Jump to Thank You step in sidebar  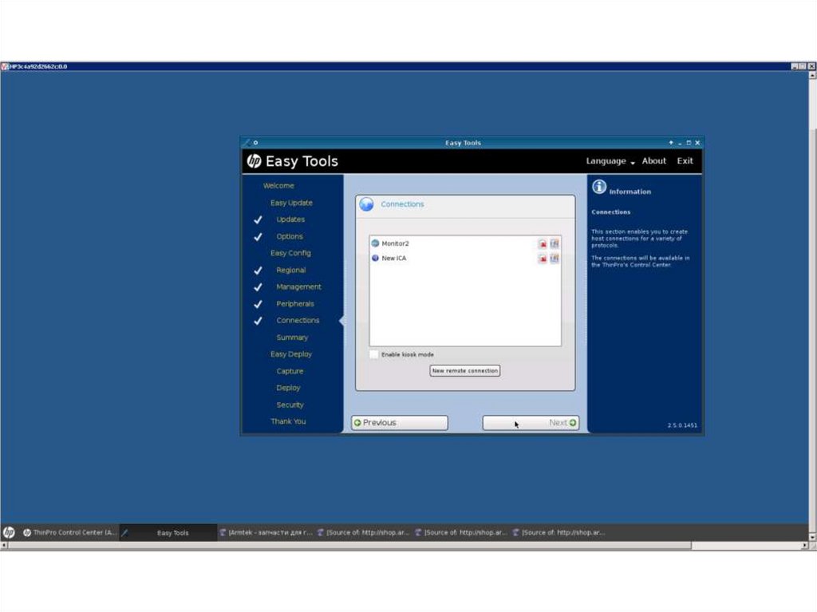[x=288, y=421]
